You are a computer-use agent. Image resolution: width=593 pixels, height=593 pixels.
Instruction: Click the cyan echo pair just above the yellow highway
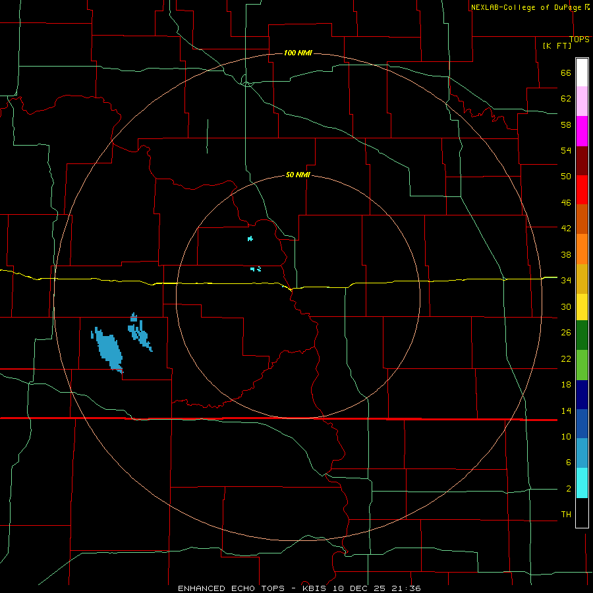pyautogui.click(x=256, y=269)
